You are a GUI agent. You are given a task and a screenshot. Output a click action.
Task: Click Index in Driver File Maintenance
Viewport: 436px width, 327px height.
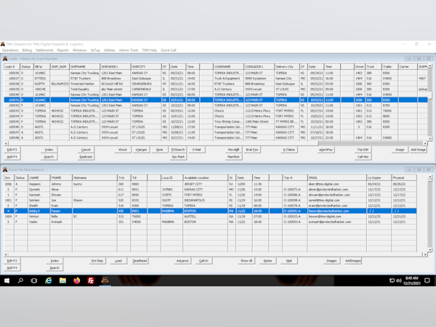[54, 261]
